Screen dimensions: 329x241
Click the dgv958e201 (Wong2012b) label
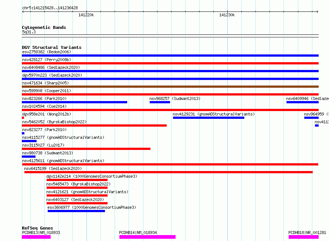(x=47, y=114)
